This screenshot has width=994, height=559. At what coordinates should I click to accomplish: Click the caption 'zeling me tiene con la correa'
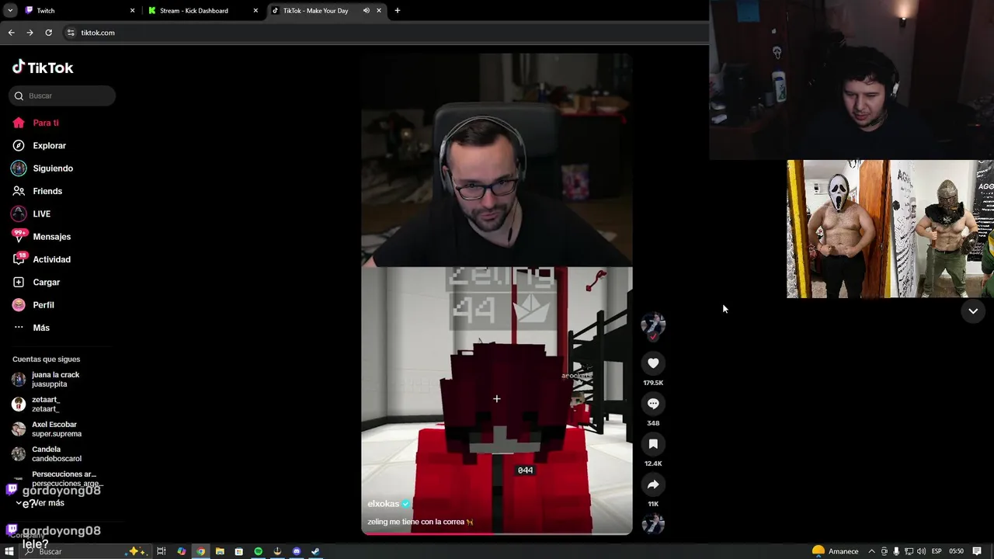(x=420, y=522)
